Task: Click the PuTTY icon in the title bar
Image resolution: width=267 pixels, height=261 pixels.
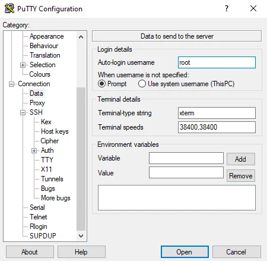Action: click(9, 8)
